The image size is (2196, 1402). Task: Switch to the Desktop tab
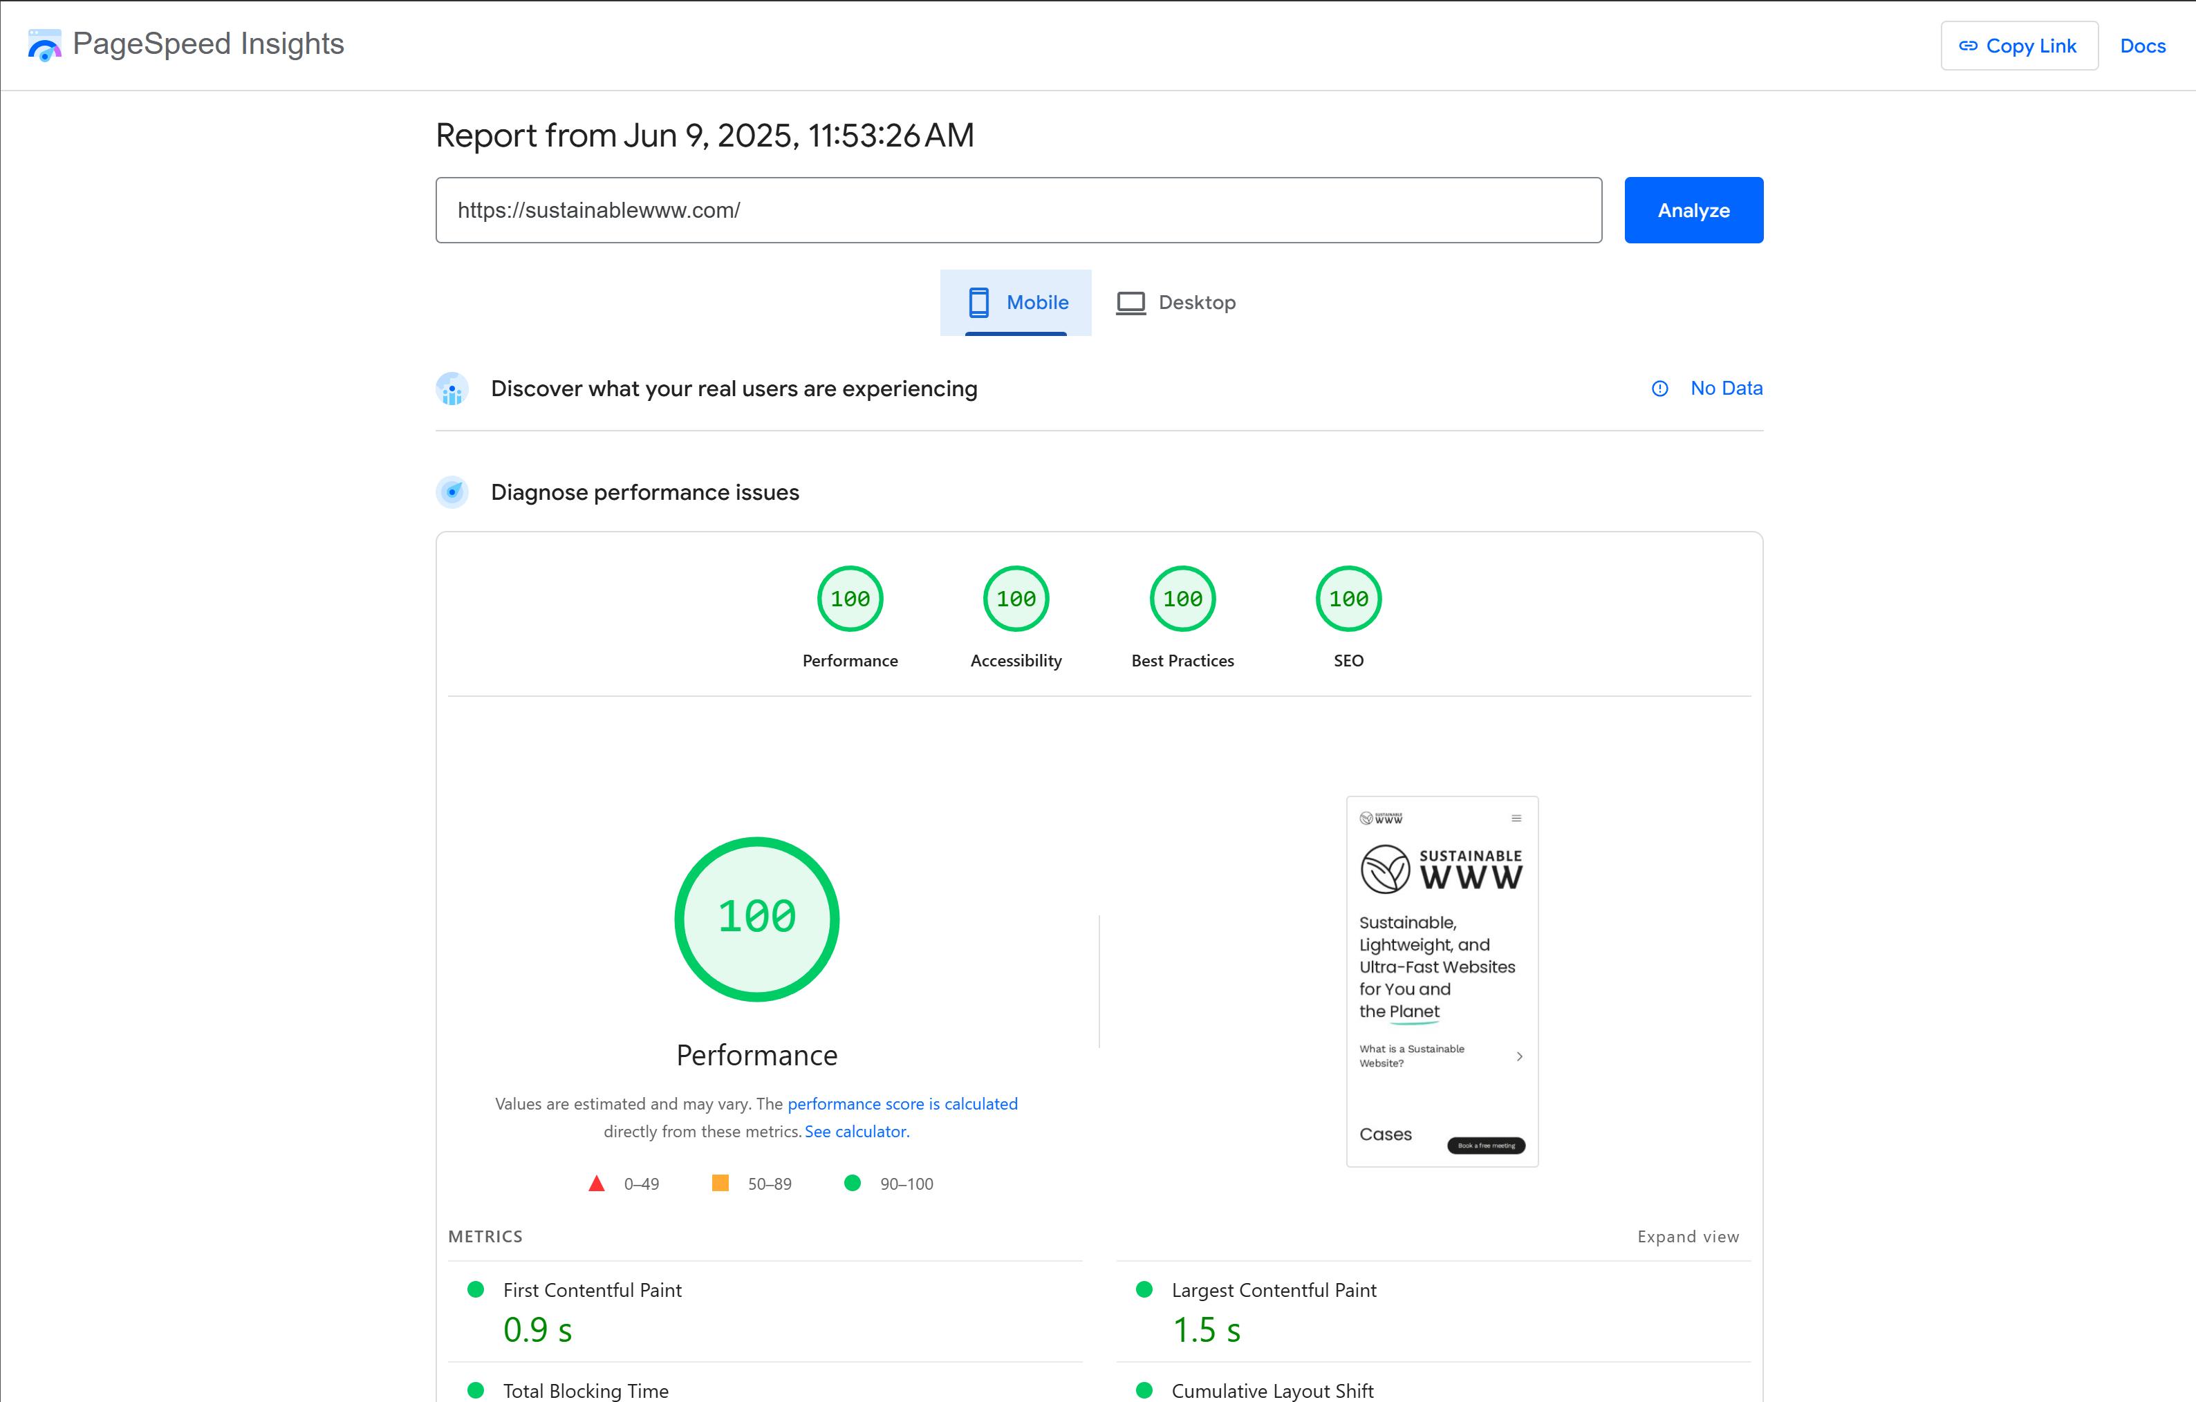[x=1175, y=303]
